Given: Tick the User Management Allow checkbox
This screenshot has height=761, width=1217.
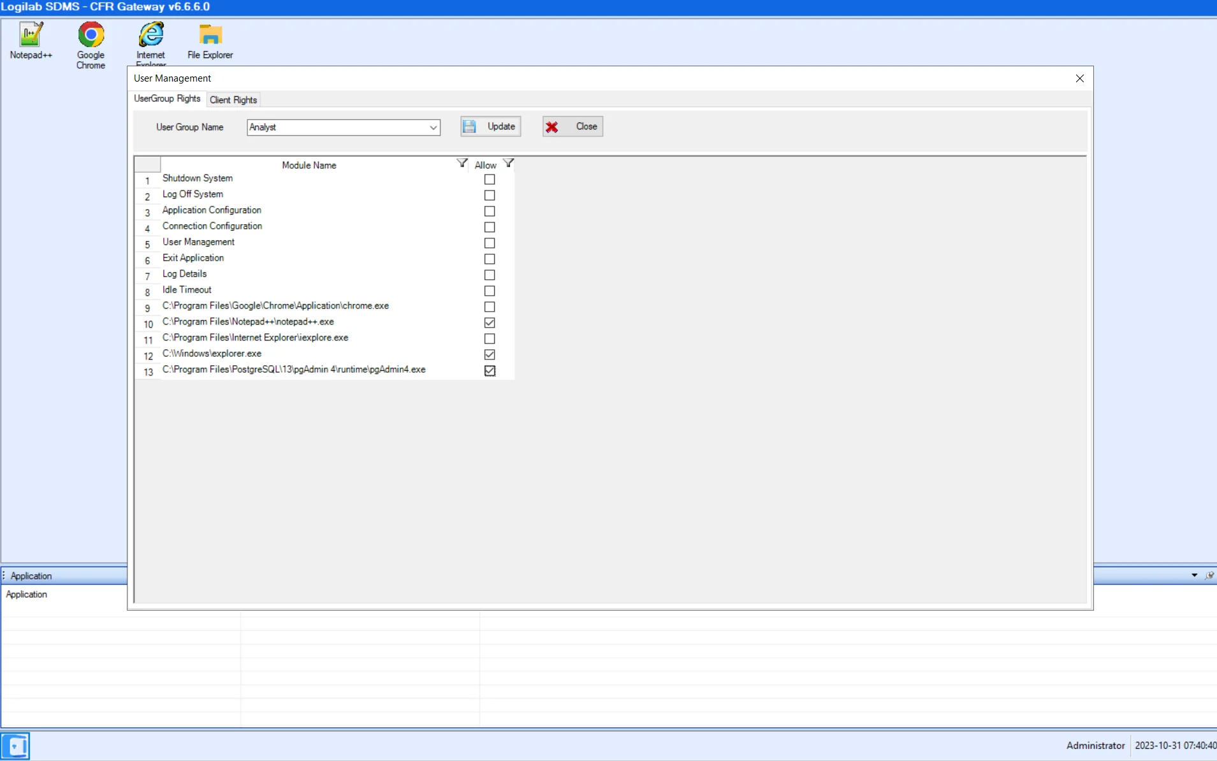Looking at the screenshot, I should (490, 243).
